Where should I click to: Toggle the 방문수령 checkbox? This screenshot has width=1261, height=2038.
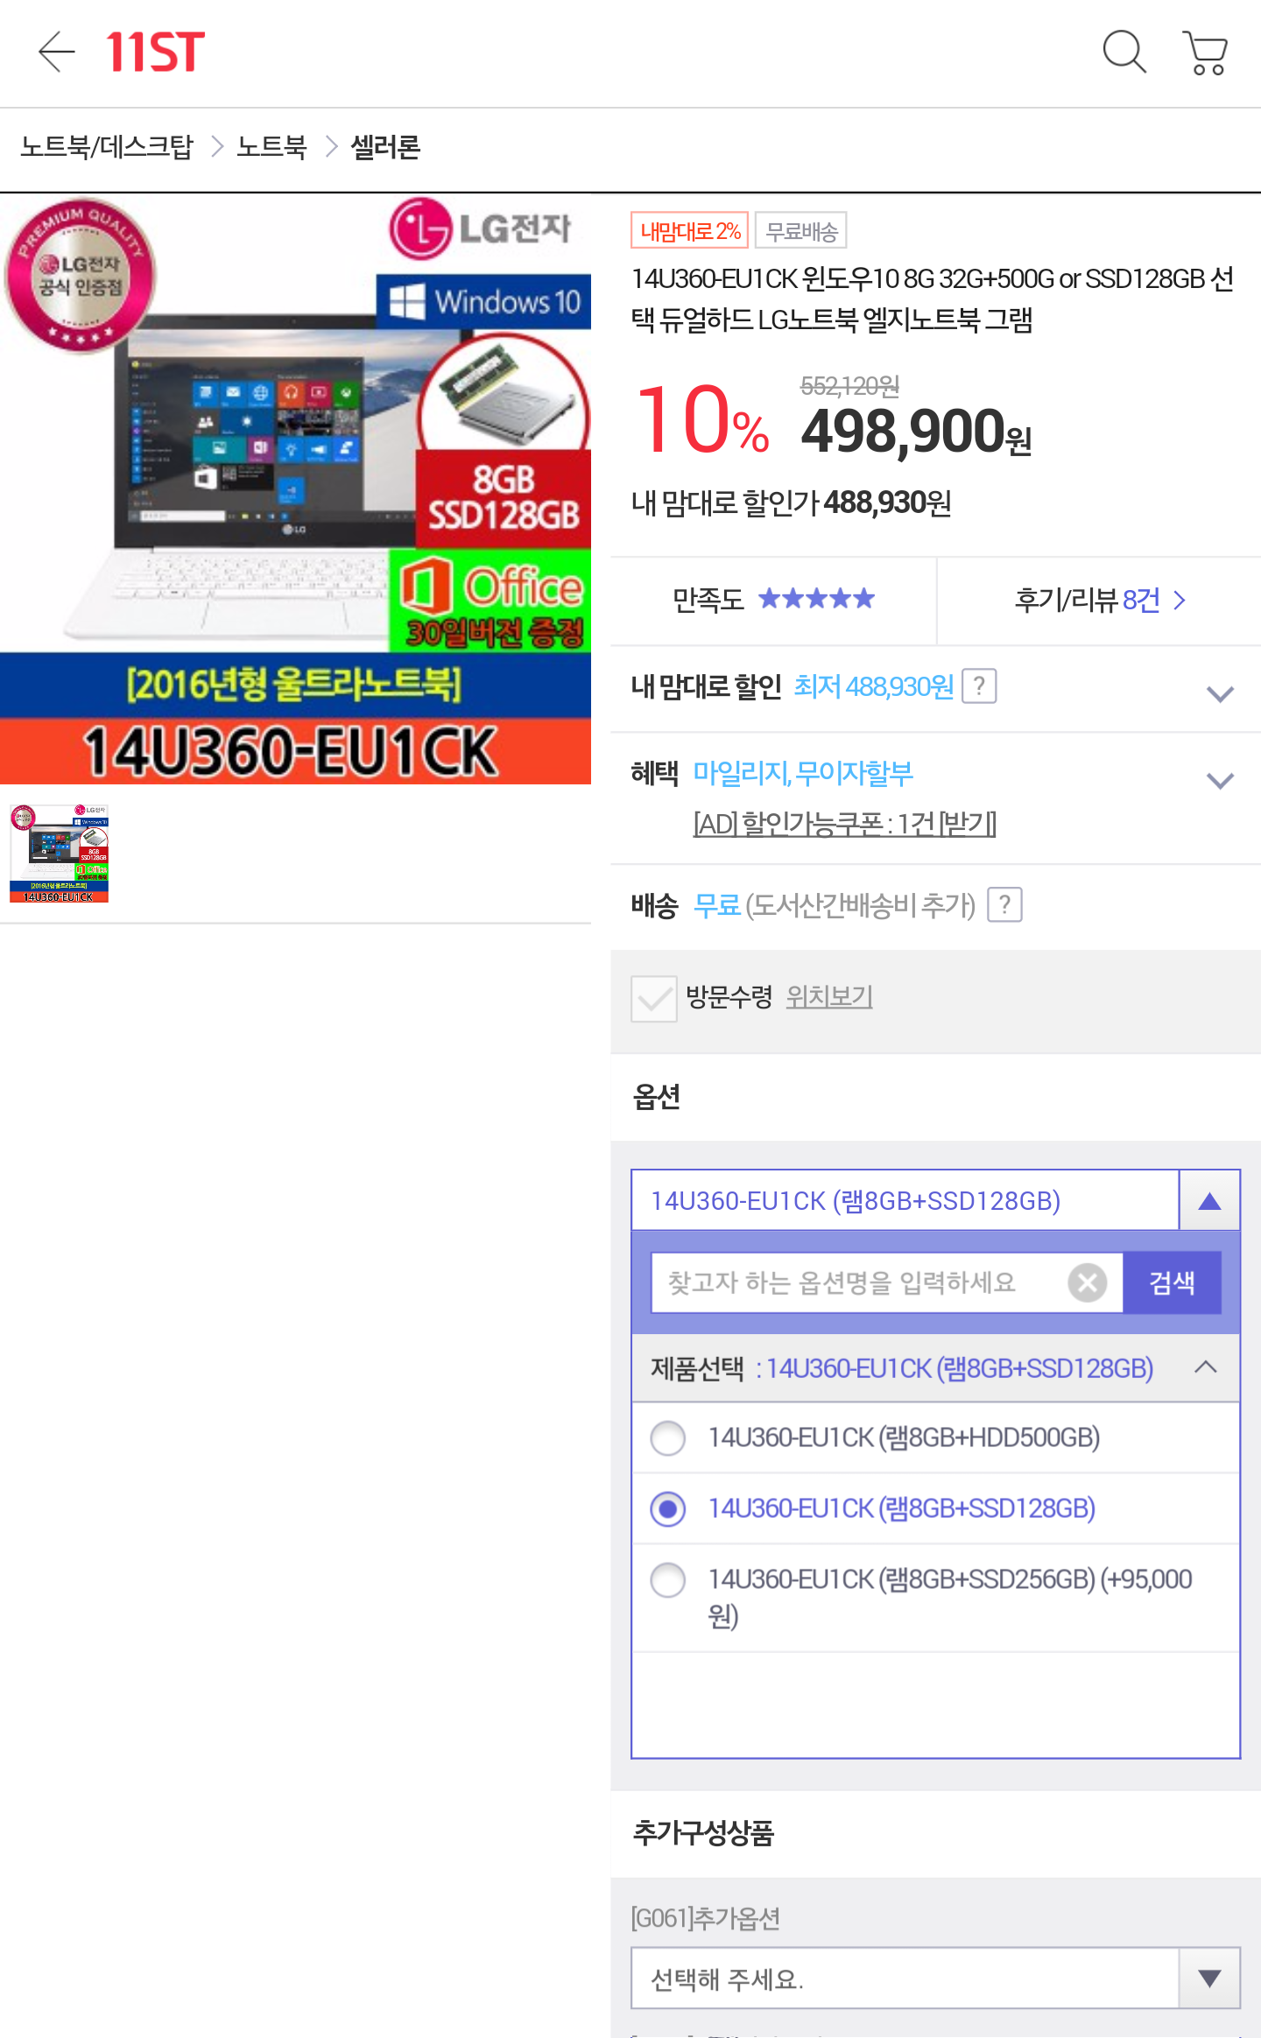pyautogui.click(x=653, y=998)
